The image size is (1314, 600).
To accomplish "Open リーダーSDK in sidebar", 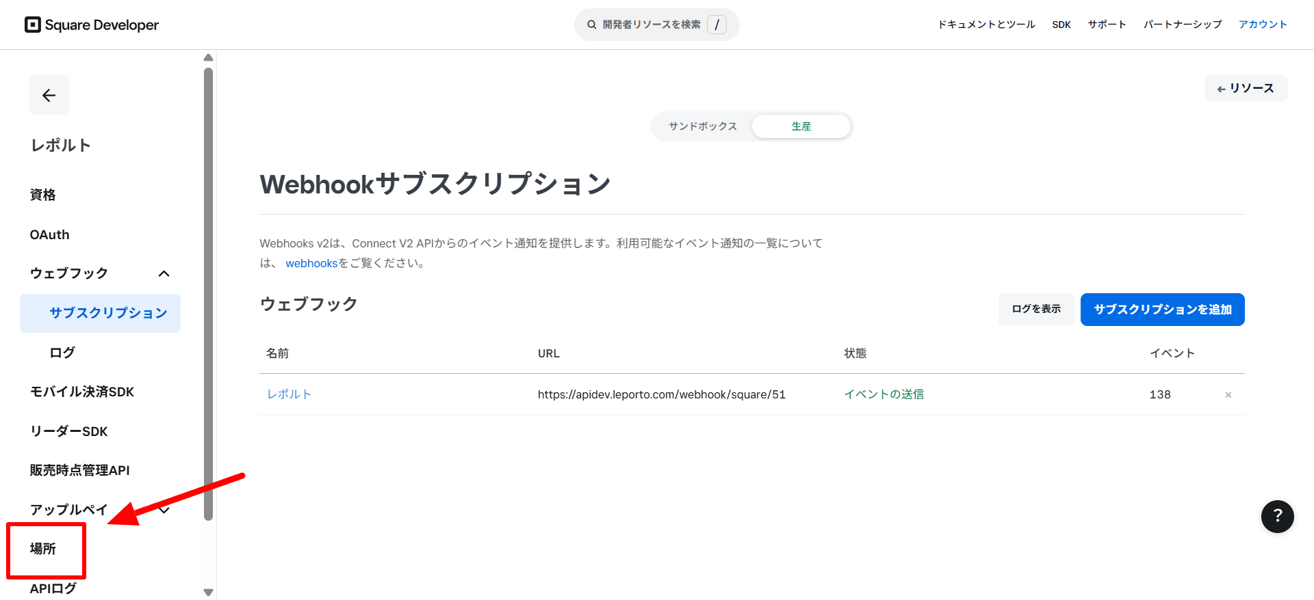I will point(68,431).
